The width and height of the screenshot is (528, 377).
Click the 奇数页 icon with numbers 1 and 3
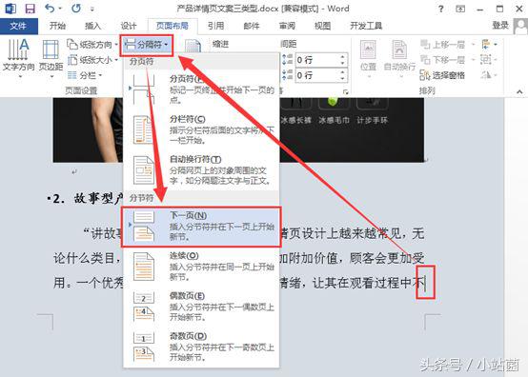(144, 347)
